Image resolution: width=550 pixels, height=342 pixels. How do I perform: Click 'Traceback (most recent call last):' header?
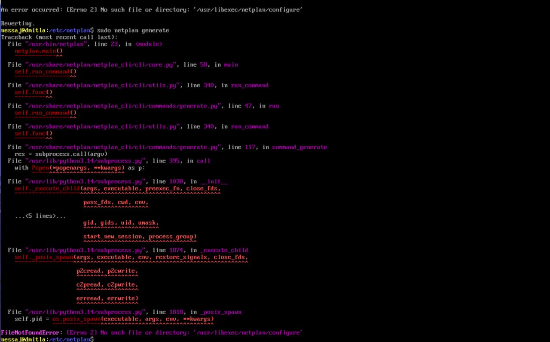[59, 37]
